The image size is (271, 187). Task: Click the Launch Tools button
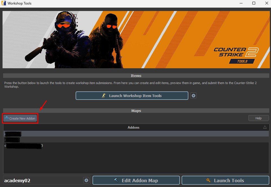[225, 181]
